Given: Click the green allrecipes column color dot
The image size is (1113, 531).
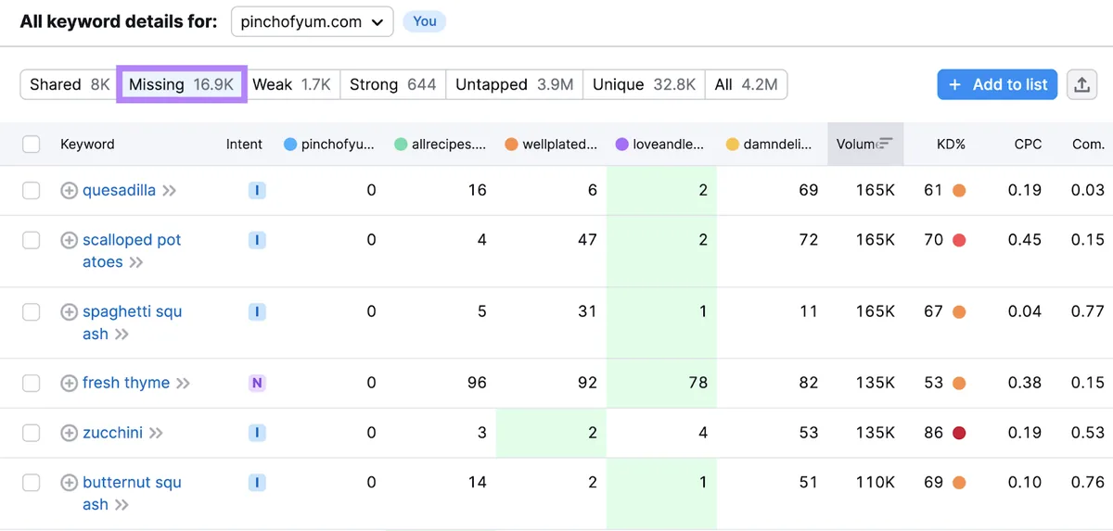Looking at the screenshot, I should tap(401, 145).
